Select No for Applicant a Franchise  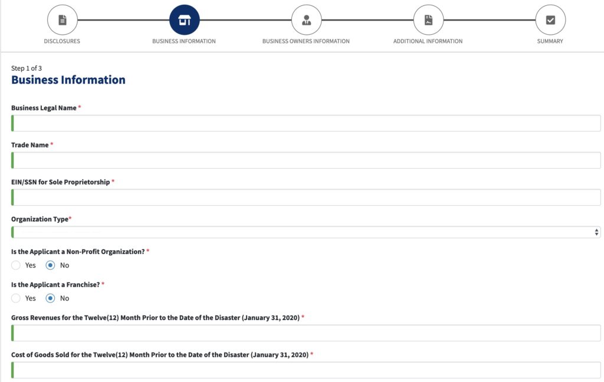click(x=51, y=298)
